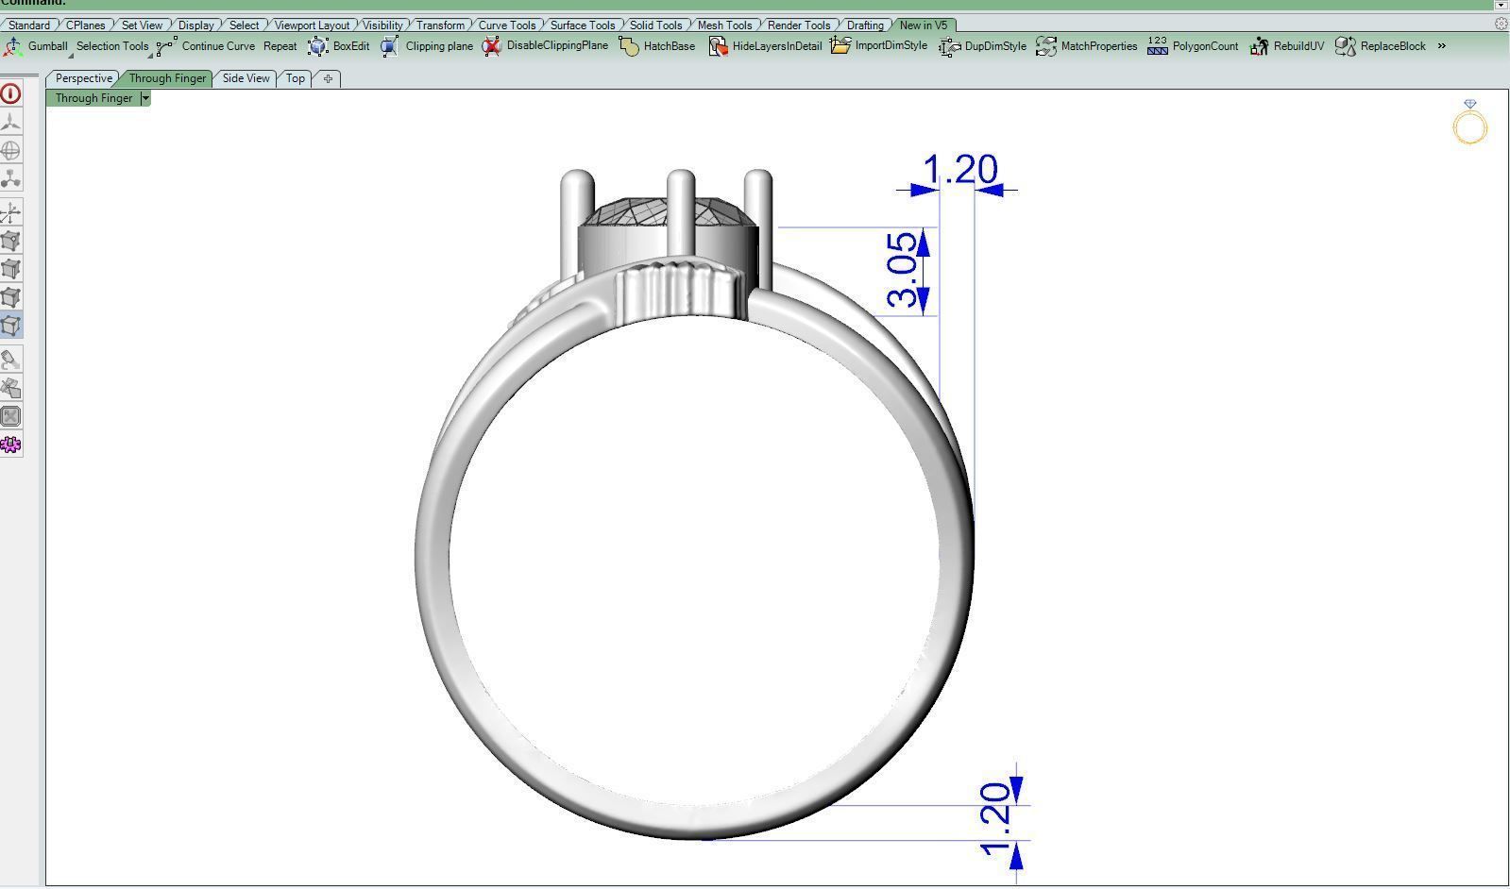This screenshot has width=1510, height=889.
Task: Click the Through Finger viewport title label
Action: pyautogui.click(x=93, y=98)
